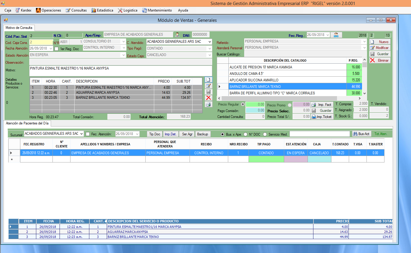
Task: Click the green Precio Regular value field
Action: click(255, 104)
